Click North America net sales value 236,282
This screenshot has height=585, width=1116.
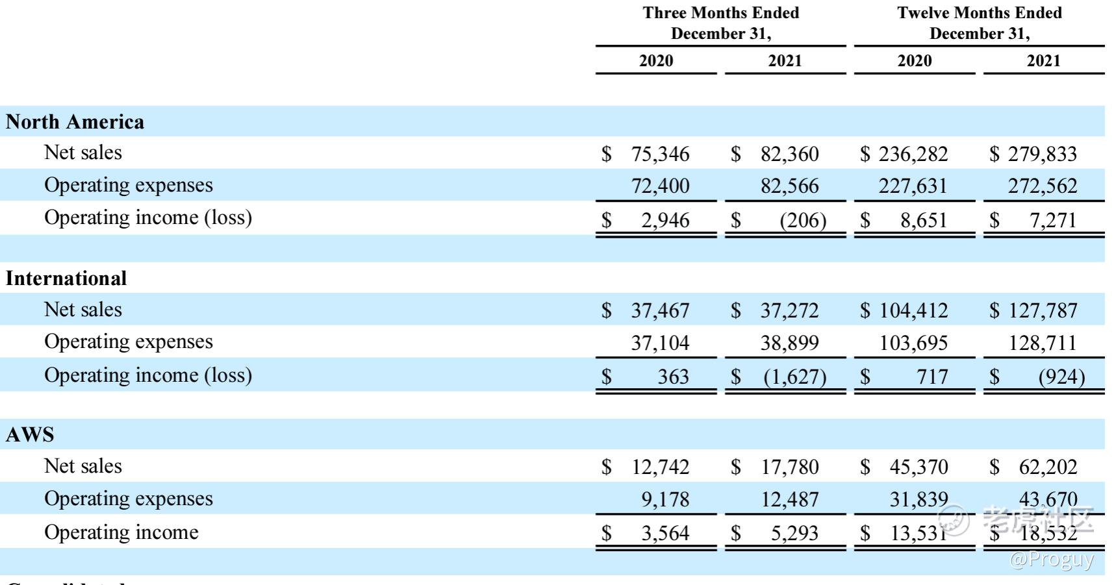point(913,154)
